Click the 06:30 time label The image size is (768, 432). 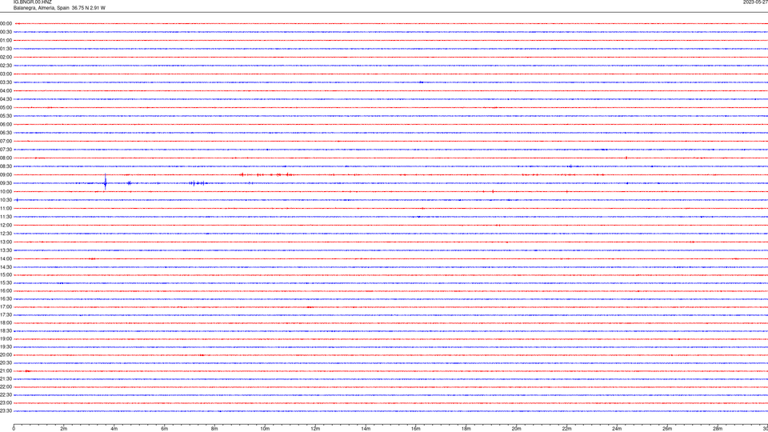[6, 133]
